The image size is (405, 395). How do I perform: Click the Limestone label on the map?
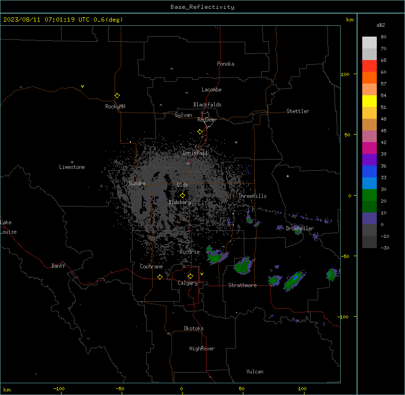pyautogui.click(x=72, y=167)
